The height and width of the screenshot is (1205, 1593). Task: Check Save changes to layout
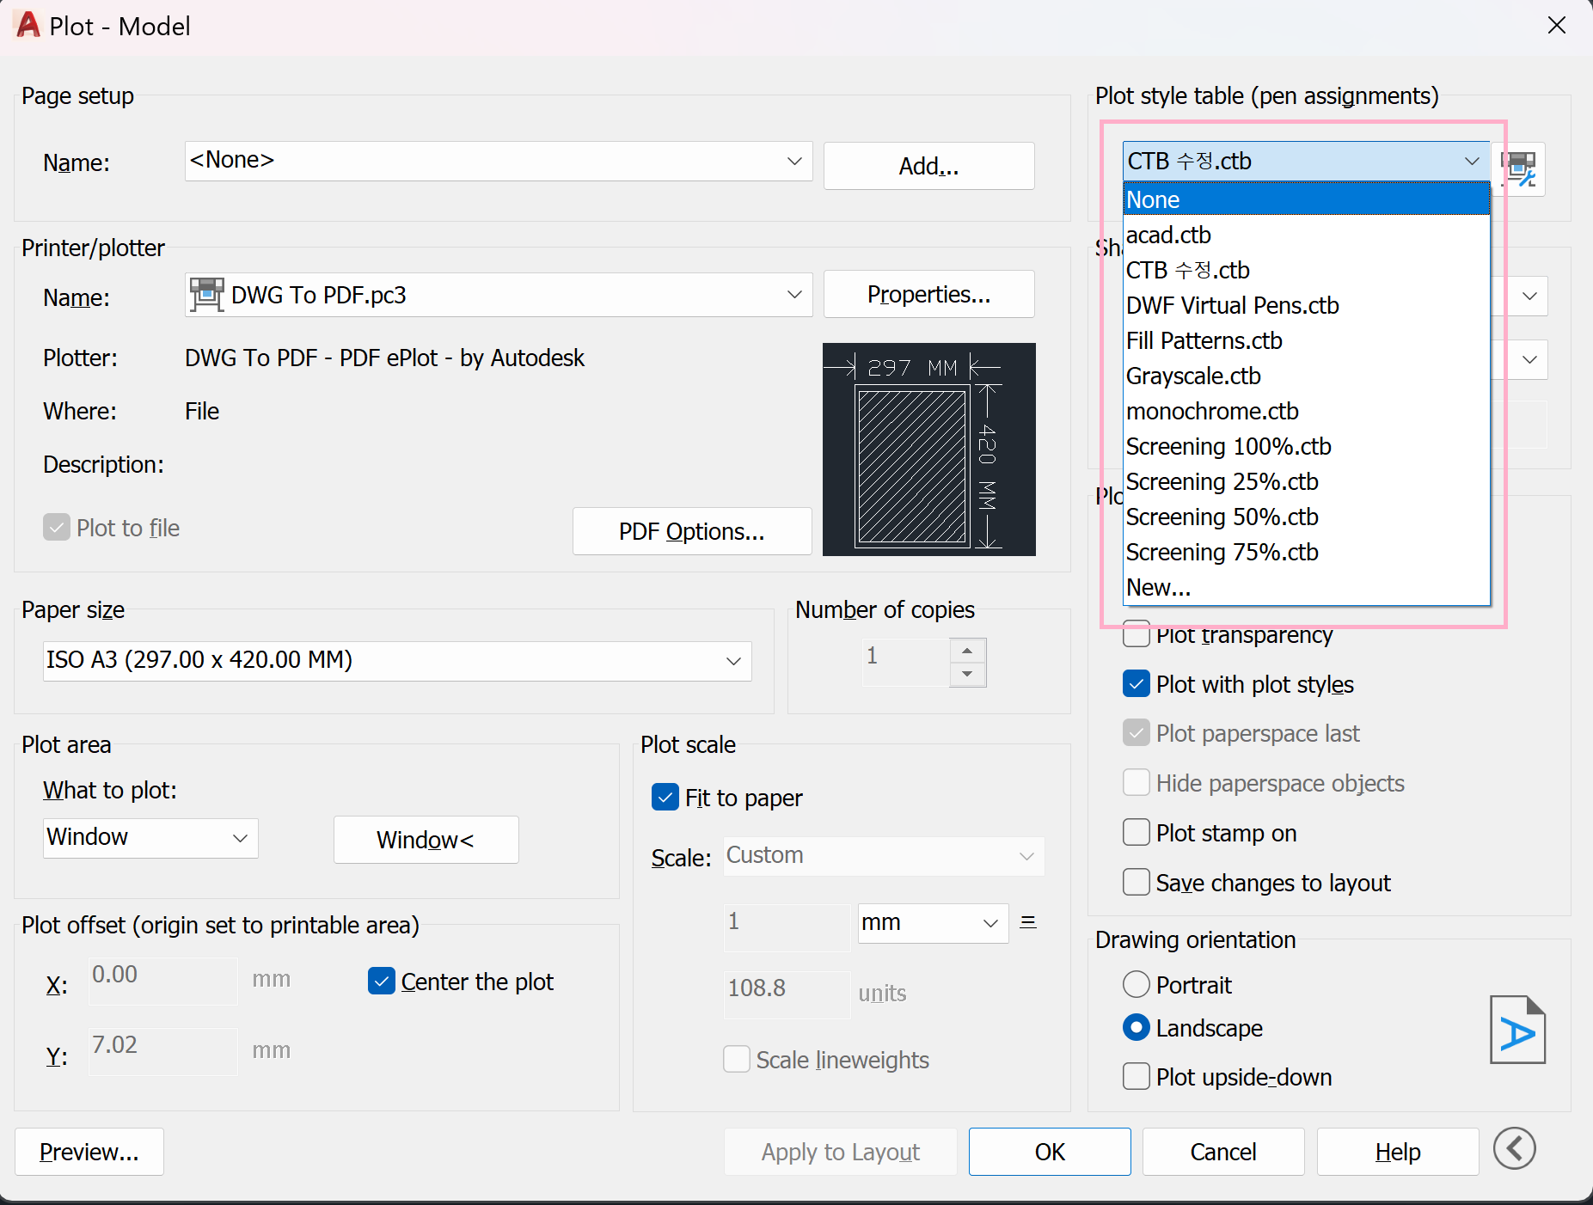[x=1137, y=882]
